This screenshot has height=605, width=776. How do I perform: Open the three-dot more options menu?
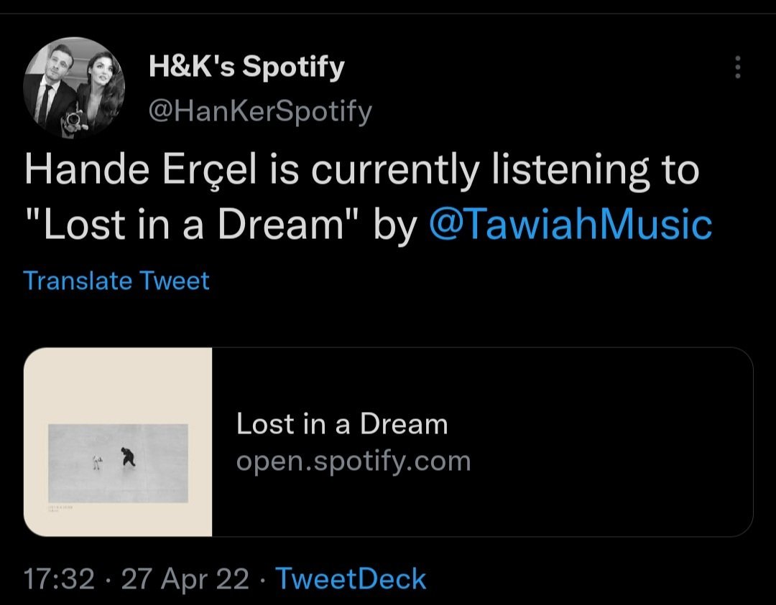coord(736,67)
